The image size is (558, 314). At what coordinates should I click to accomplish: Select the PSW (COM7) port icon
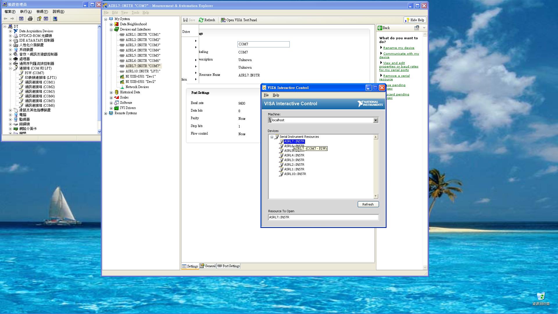21,73
